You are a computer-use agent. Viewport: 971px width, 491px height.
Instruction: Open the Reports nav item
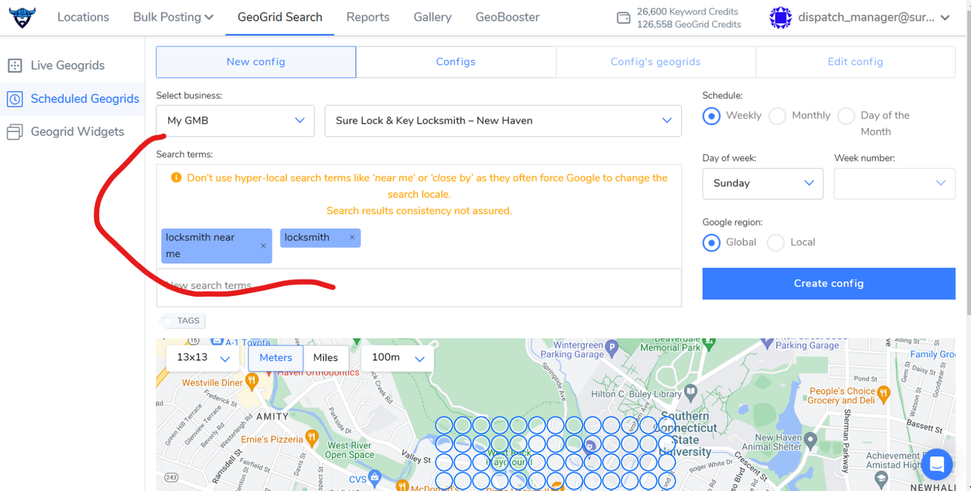(368, 17)
